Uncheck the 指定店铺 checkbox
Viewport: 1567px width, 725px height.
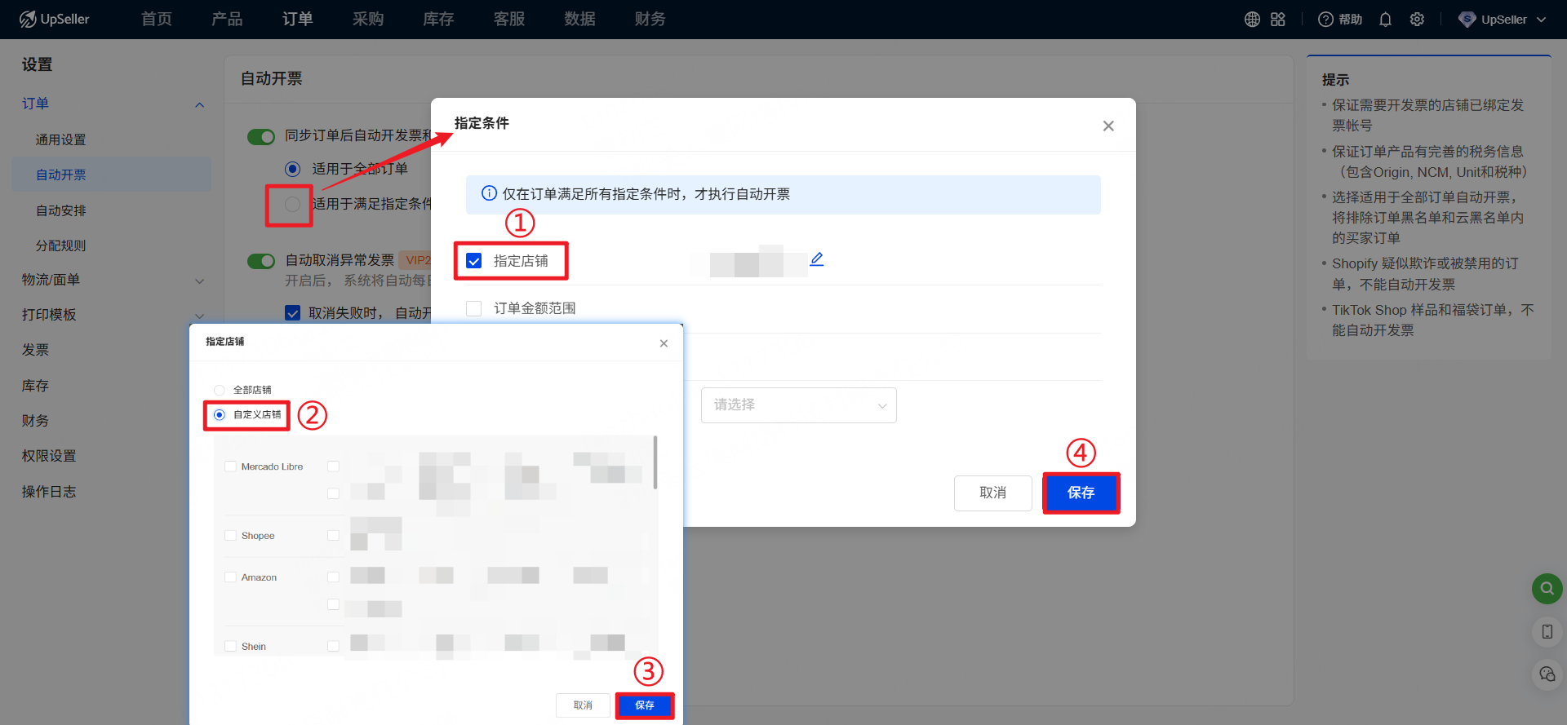(x=474, y=261)
